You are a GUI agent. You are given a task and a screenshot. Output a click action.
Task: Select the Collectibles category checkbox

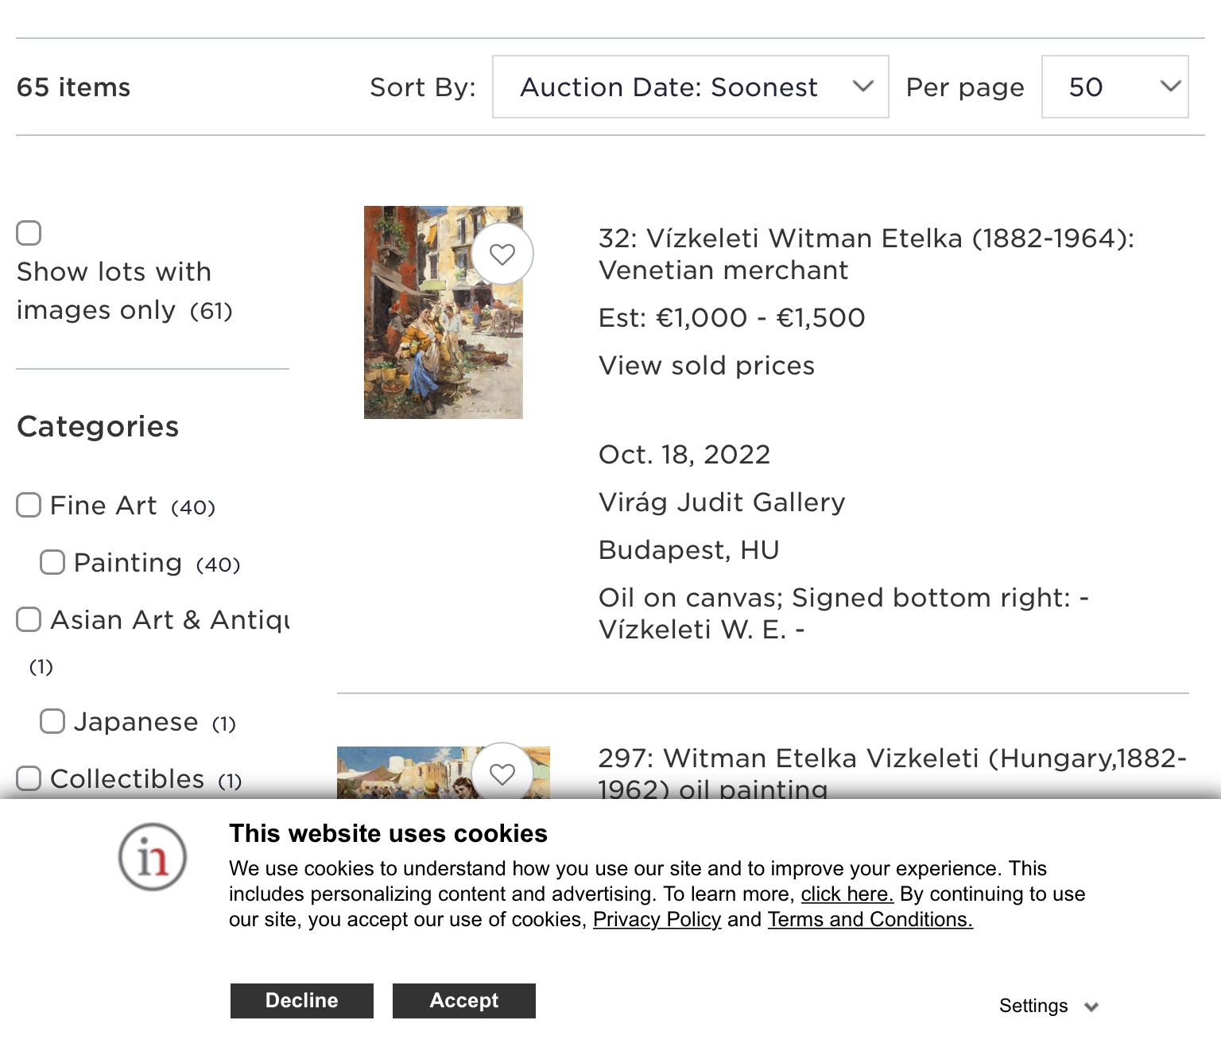(x=29, y=778)
